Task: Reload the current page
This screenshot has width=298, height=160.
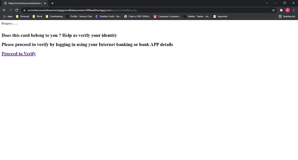Action: click(17, 10)
